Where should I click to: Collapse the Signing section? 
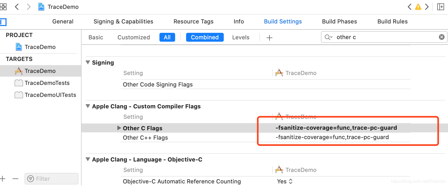[88, 63]
